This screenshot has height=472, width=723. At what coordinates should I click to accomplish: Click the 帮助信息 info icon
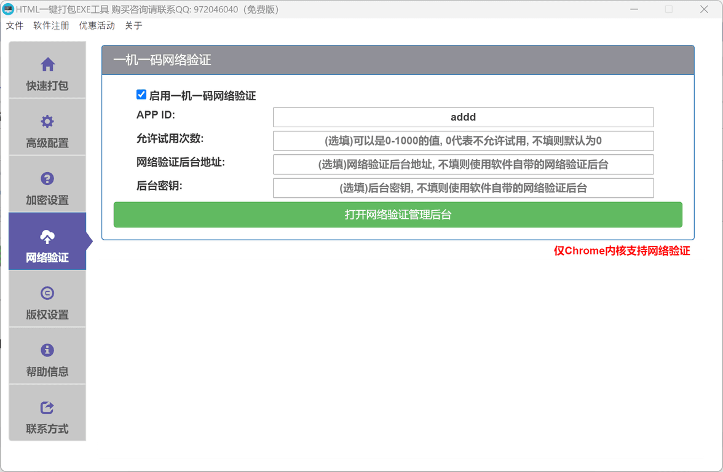click(47, 350)
